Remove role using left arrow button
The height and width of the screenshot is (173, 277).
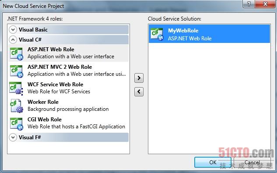coord(139,92)
